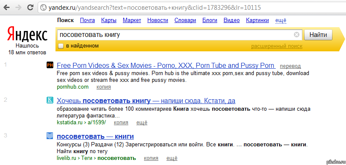
Task: Click the livelib favicon of third result
Action: click(50, 136)
